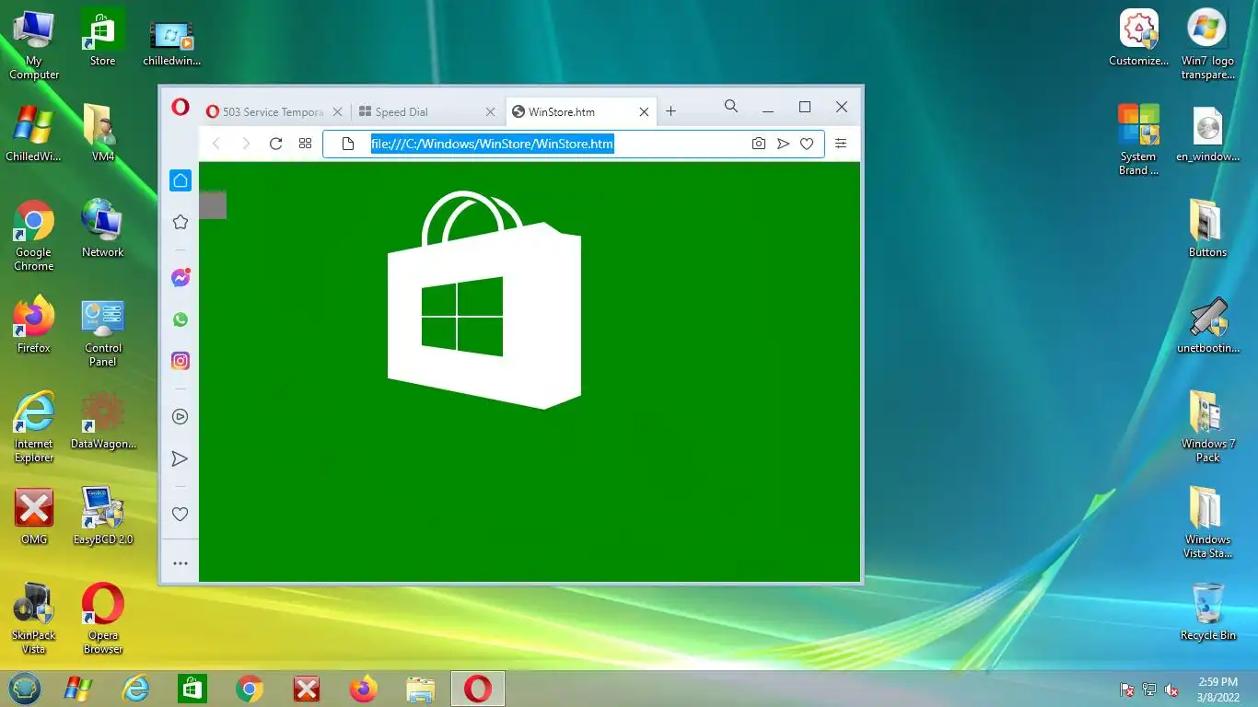Image resolution: width=1258 pixels, height=707 pixels.
Task: Select the en_windows disc image file
Action: (1207, 133)
